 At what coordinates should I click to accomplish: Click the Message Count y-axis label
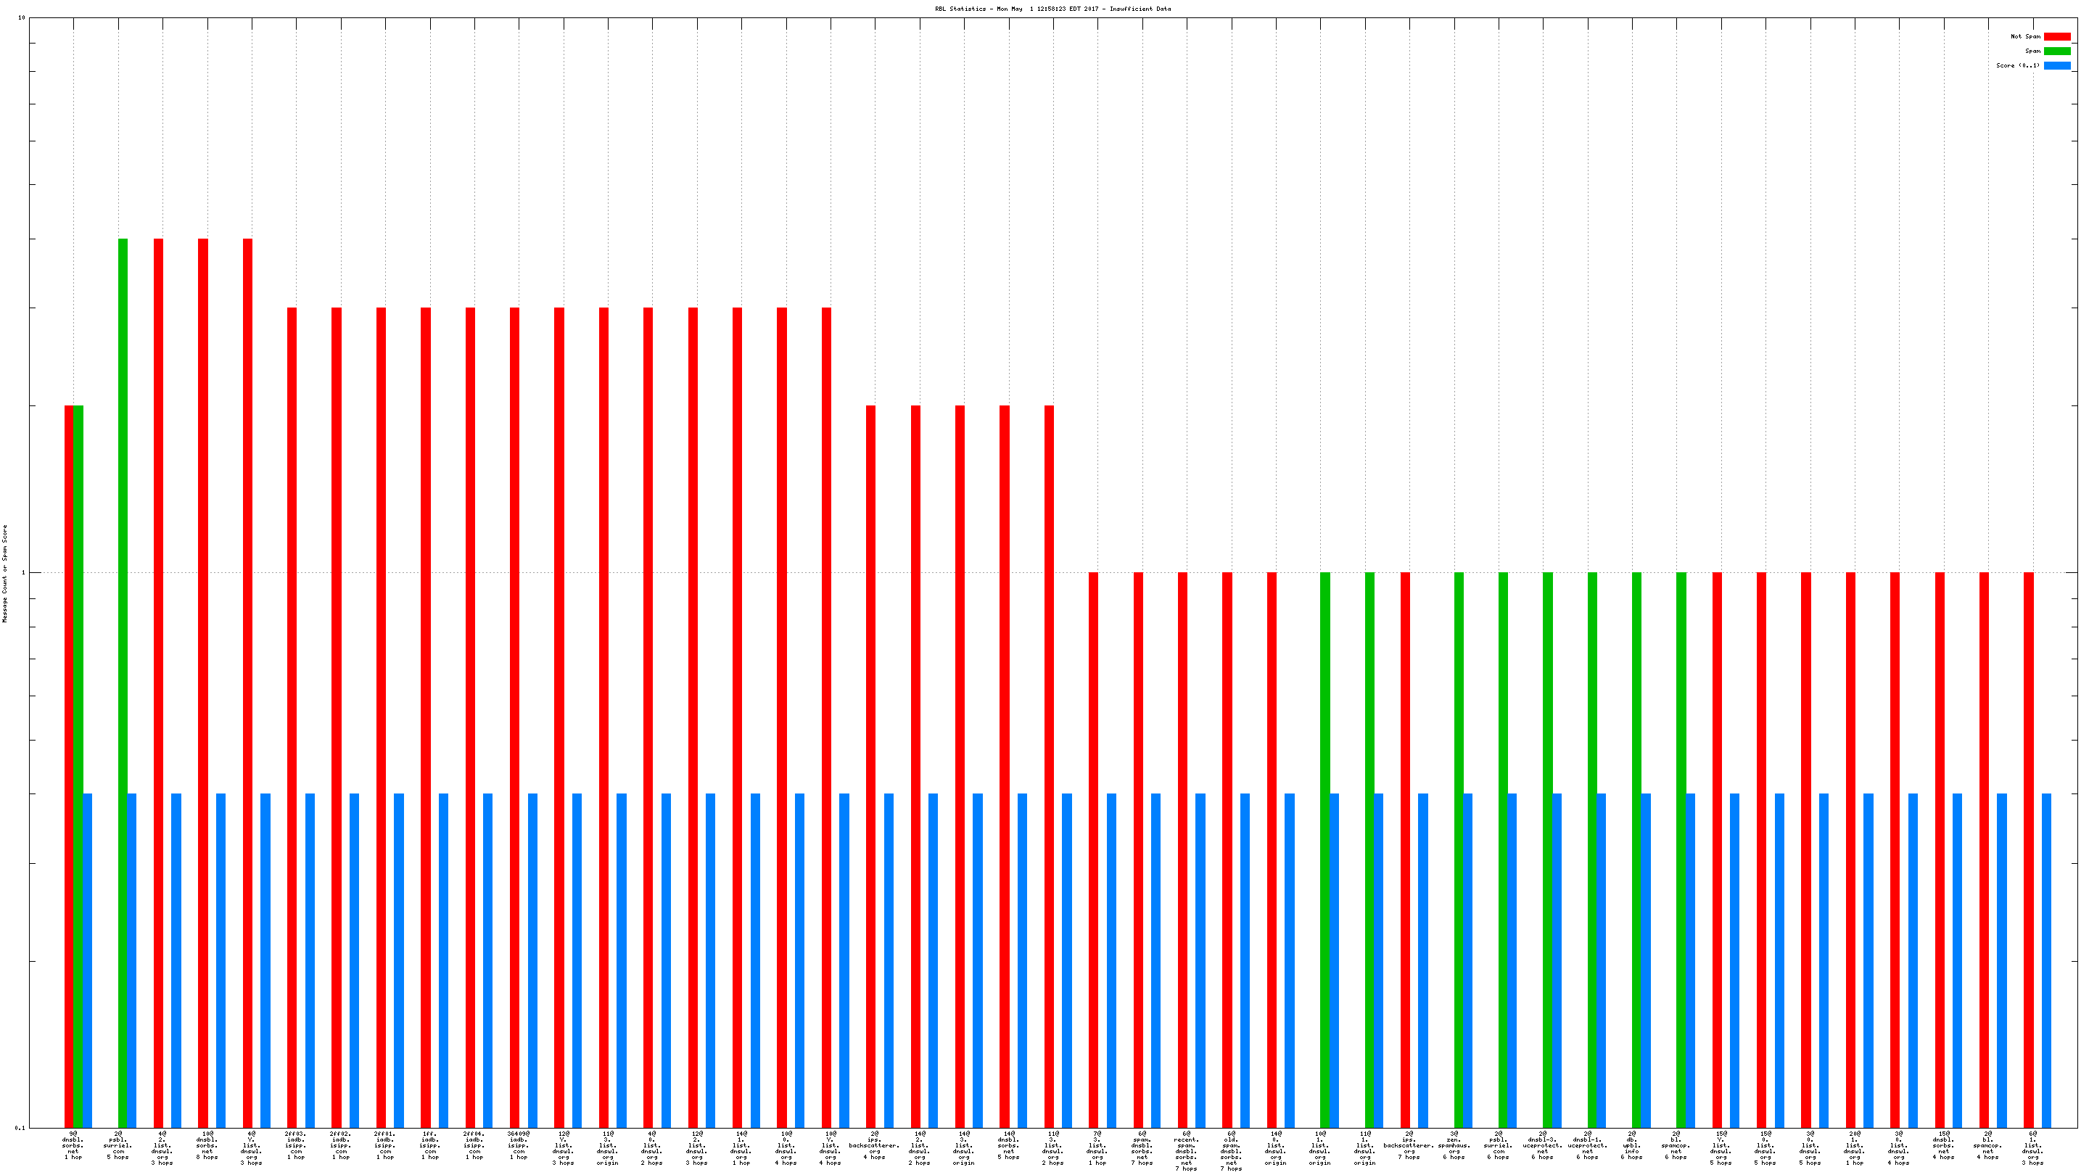(x=5, y=573)
